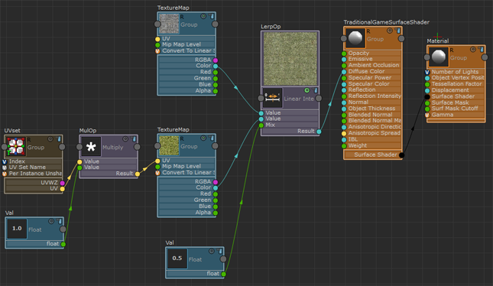Click the Normal input port on the shader

(x=344, y=102)
